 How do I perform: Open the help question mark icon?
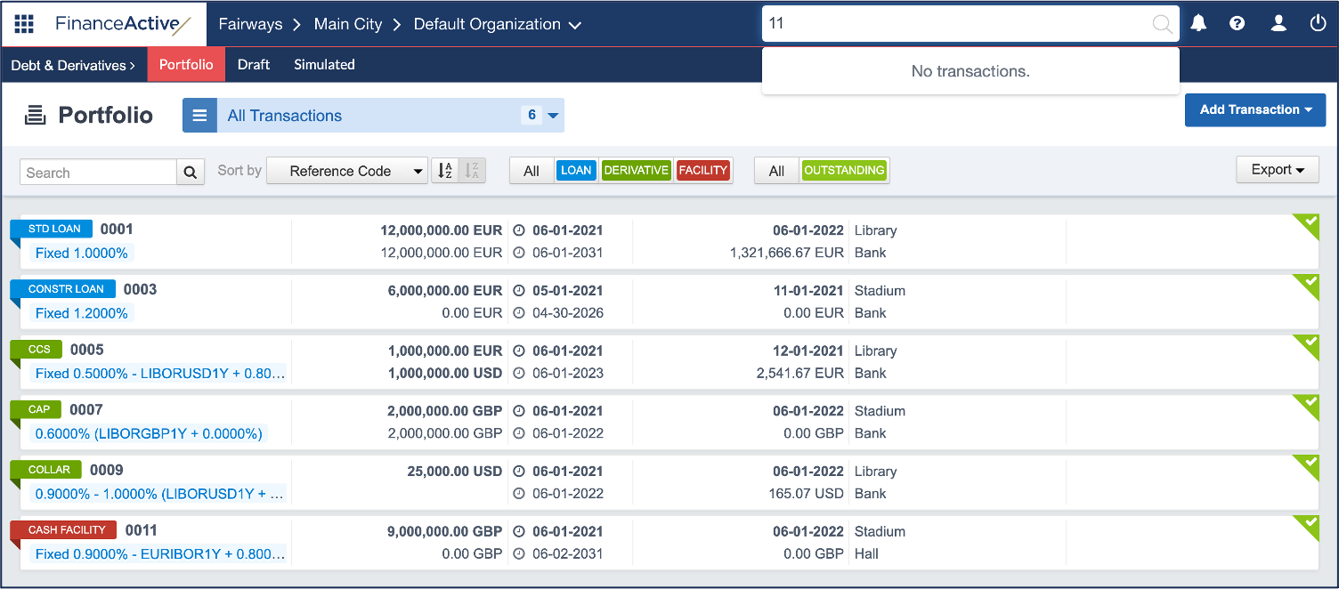click(1237, 24)
